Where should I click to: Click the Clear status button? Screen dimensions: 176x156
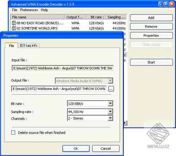tap(151, 44)
